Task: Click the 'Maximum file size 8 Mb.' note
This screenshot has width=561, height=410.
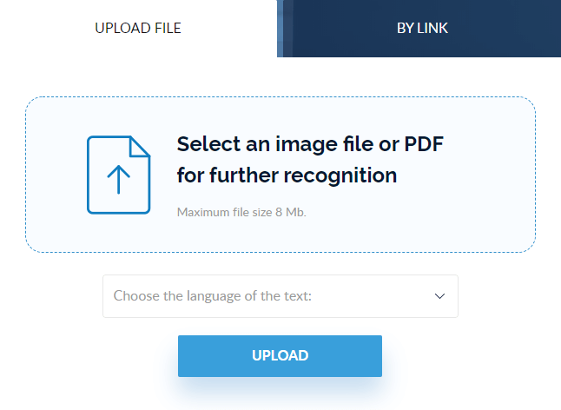Action: [241, 212]
